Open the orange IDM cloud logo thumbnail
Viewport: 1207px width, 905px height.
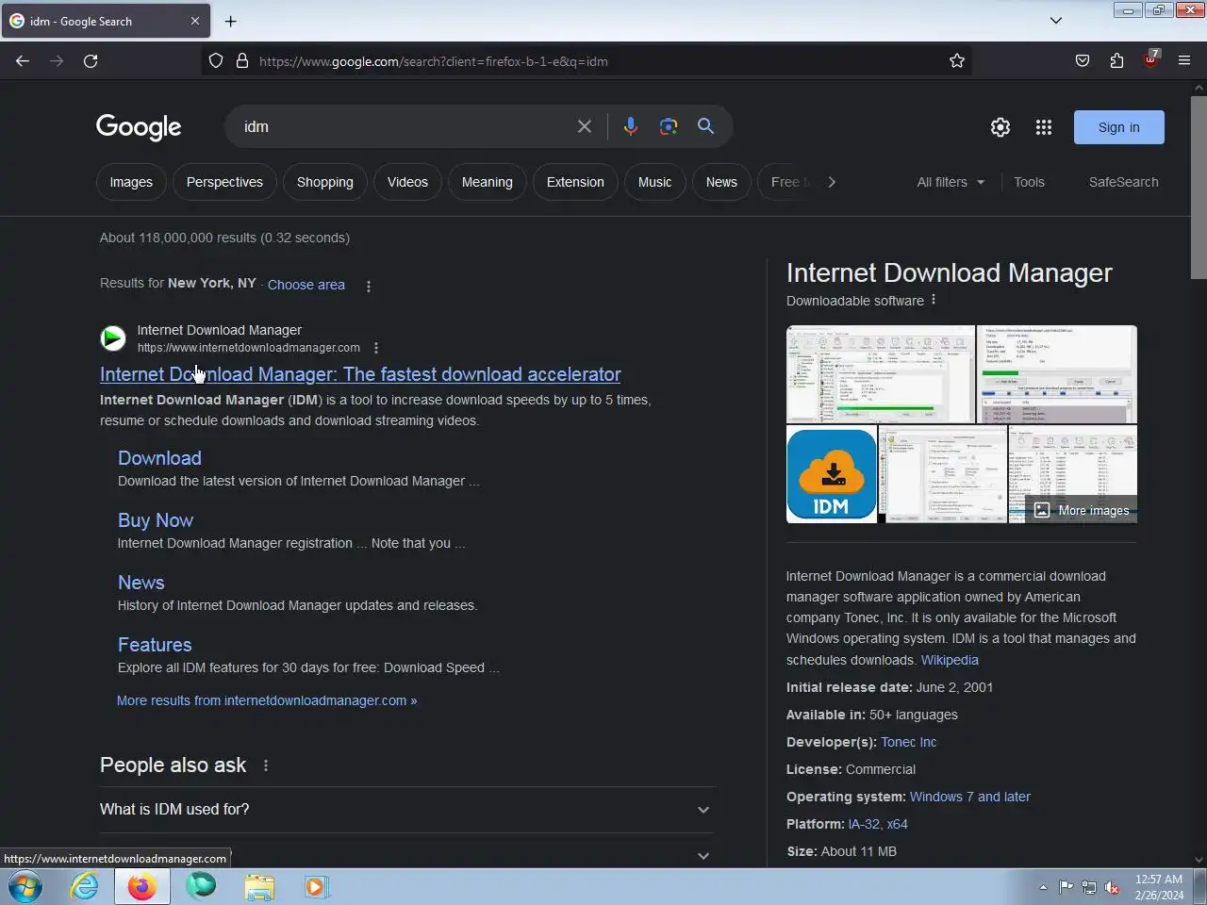click(832, 475)
